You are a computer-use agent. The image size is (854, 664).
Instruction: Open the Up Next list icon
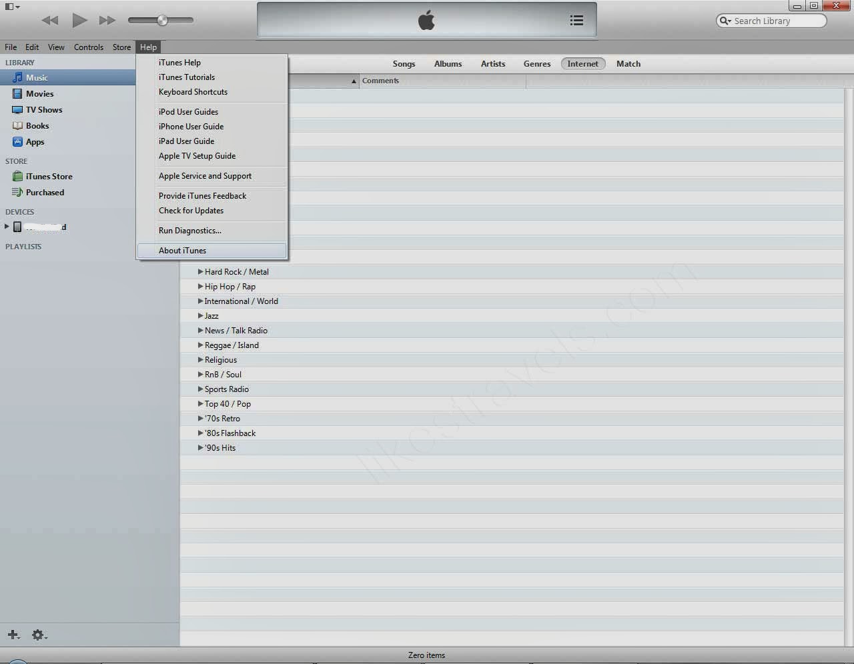(x=576, y=21)
